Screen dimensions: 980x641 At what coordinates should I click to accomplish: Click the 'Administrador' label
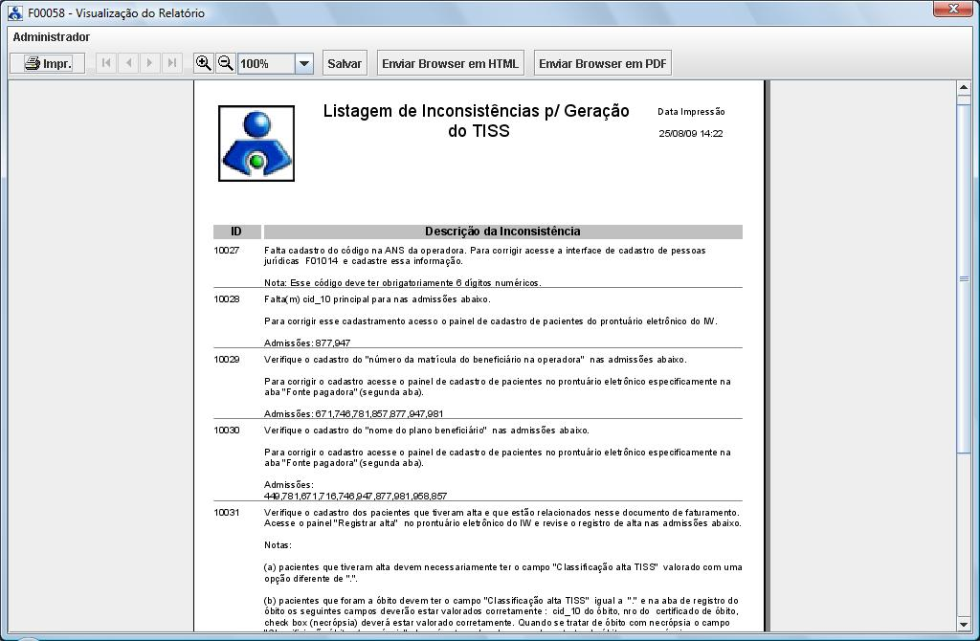pos(52,37)
